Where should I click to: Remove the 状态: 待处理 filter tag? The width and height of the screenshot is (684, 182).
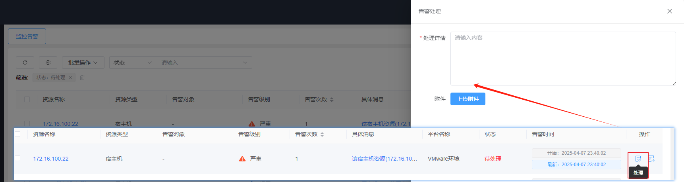click(70, 78)
